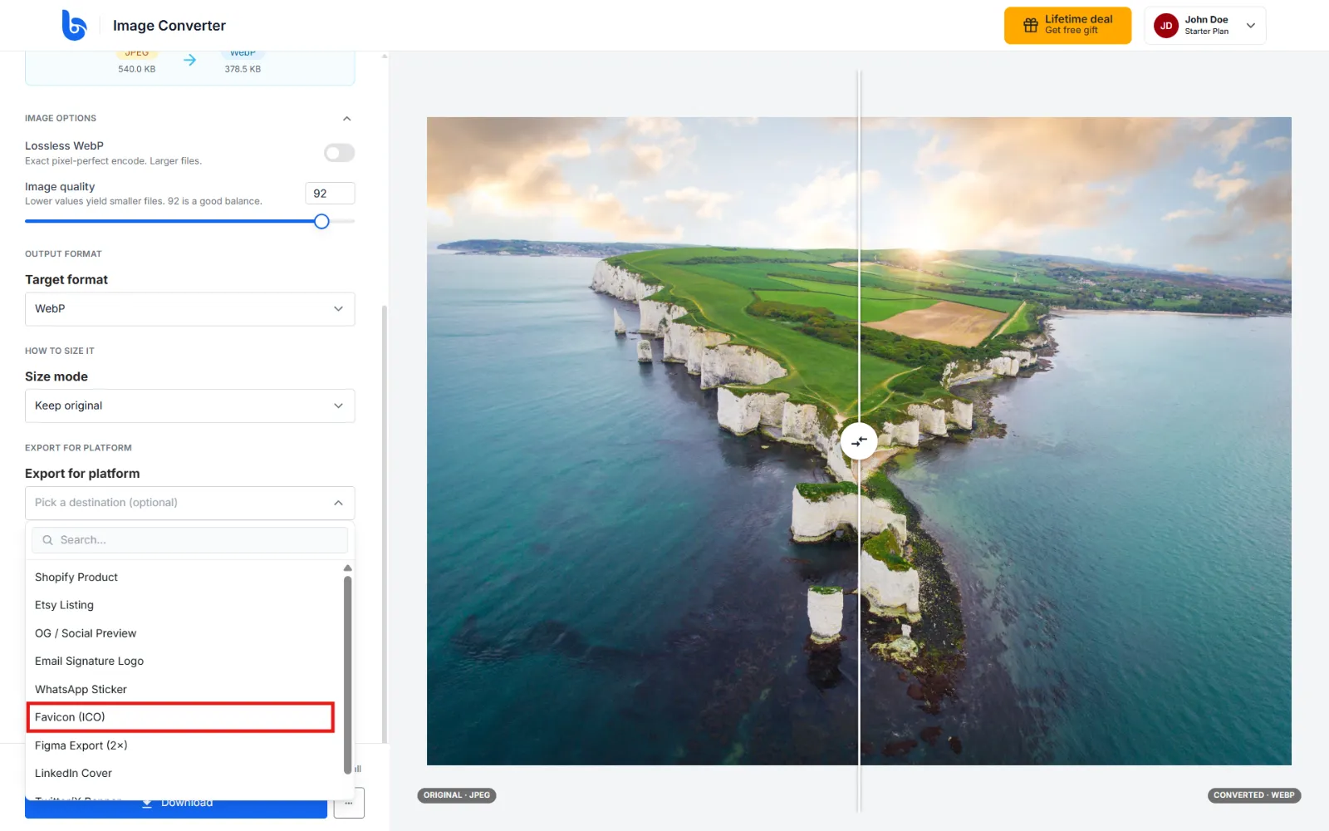Click the blue Download button
The height and width of the screenshot is (831, 1329).
[176, 808]
